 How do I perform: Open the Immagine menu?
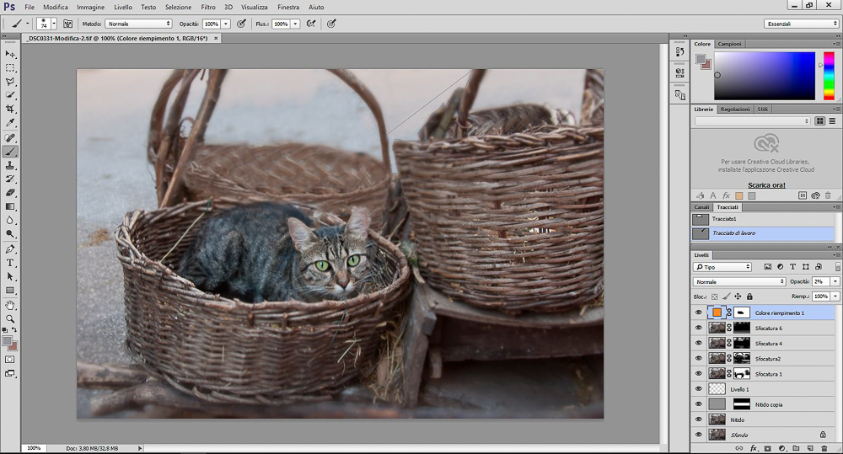coord(90,7)
